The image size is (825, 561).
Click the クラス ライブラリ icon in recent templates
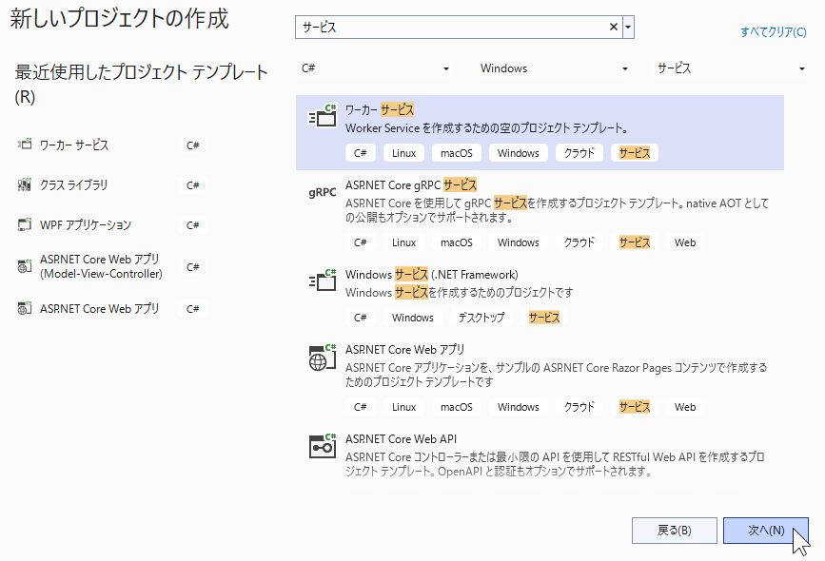click(x=24, y=184)
